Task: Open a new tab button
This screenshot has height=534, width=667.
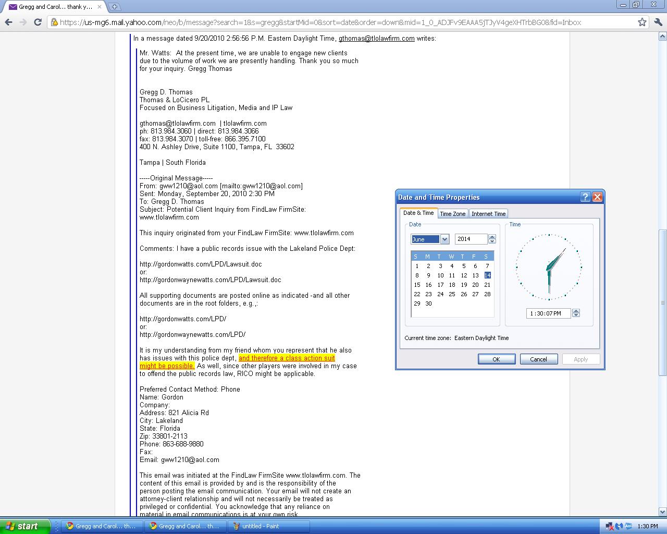Action: 114,7
